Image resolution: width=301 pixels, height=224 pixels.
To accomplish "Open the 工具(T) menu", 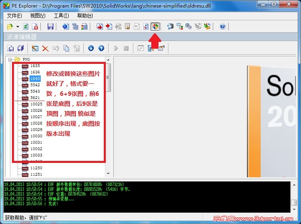I will tap(61, 16).
